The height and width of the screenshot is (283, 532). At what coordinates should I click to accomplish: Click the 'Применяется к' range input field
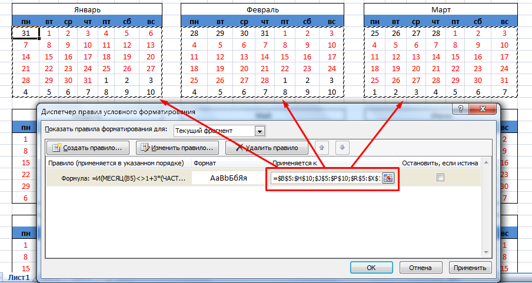click(x=325, y=178)
